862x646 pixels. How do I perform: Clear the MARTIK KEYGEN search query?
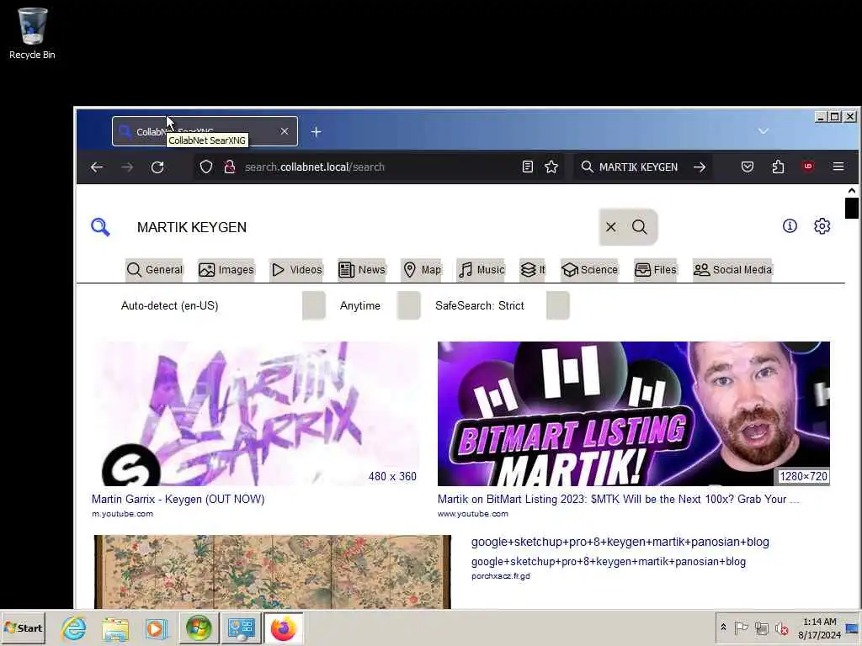tap(611, 227)
